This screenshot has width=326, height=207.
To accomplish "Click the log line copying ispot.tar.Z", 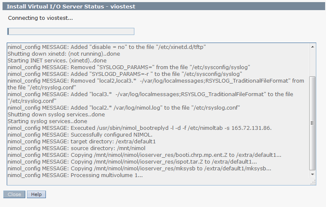I will 132,161.
